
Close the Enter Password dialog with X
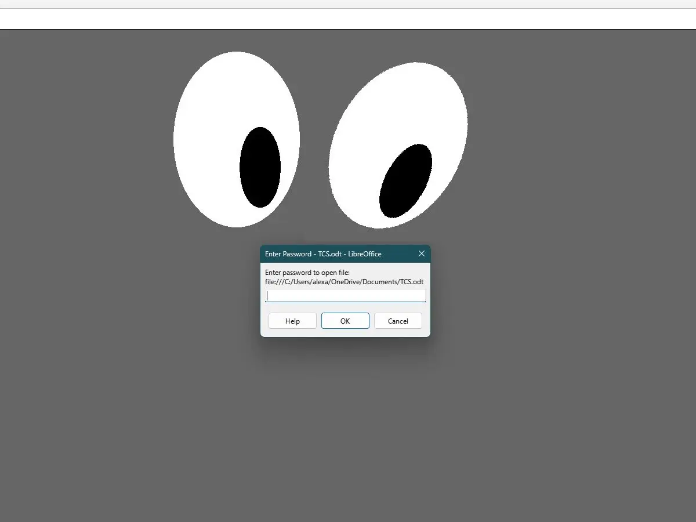coord(422,253)
